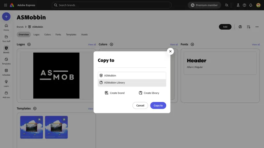The image size is (264, 148).
Task: Open Brands in sidebar
Action: click(x=6, y=50)
